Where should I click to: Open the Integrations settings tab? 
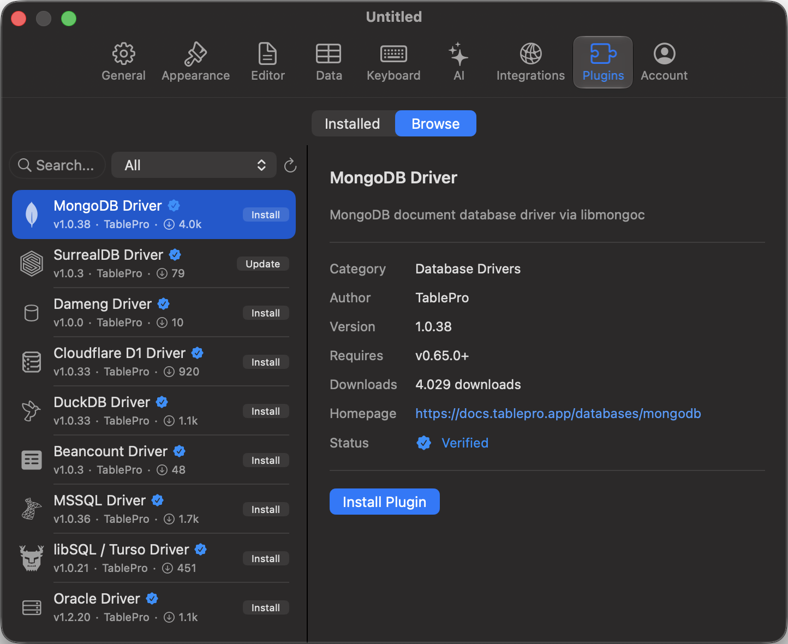530,62
